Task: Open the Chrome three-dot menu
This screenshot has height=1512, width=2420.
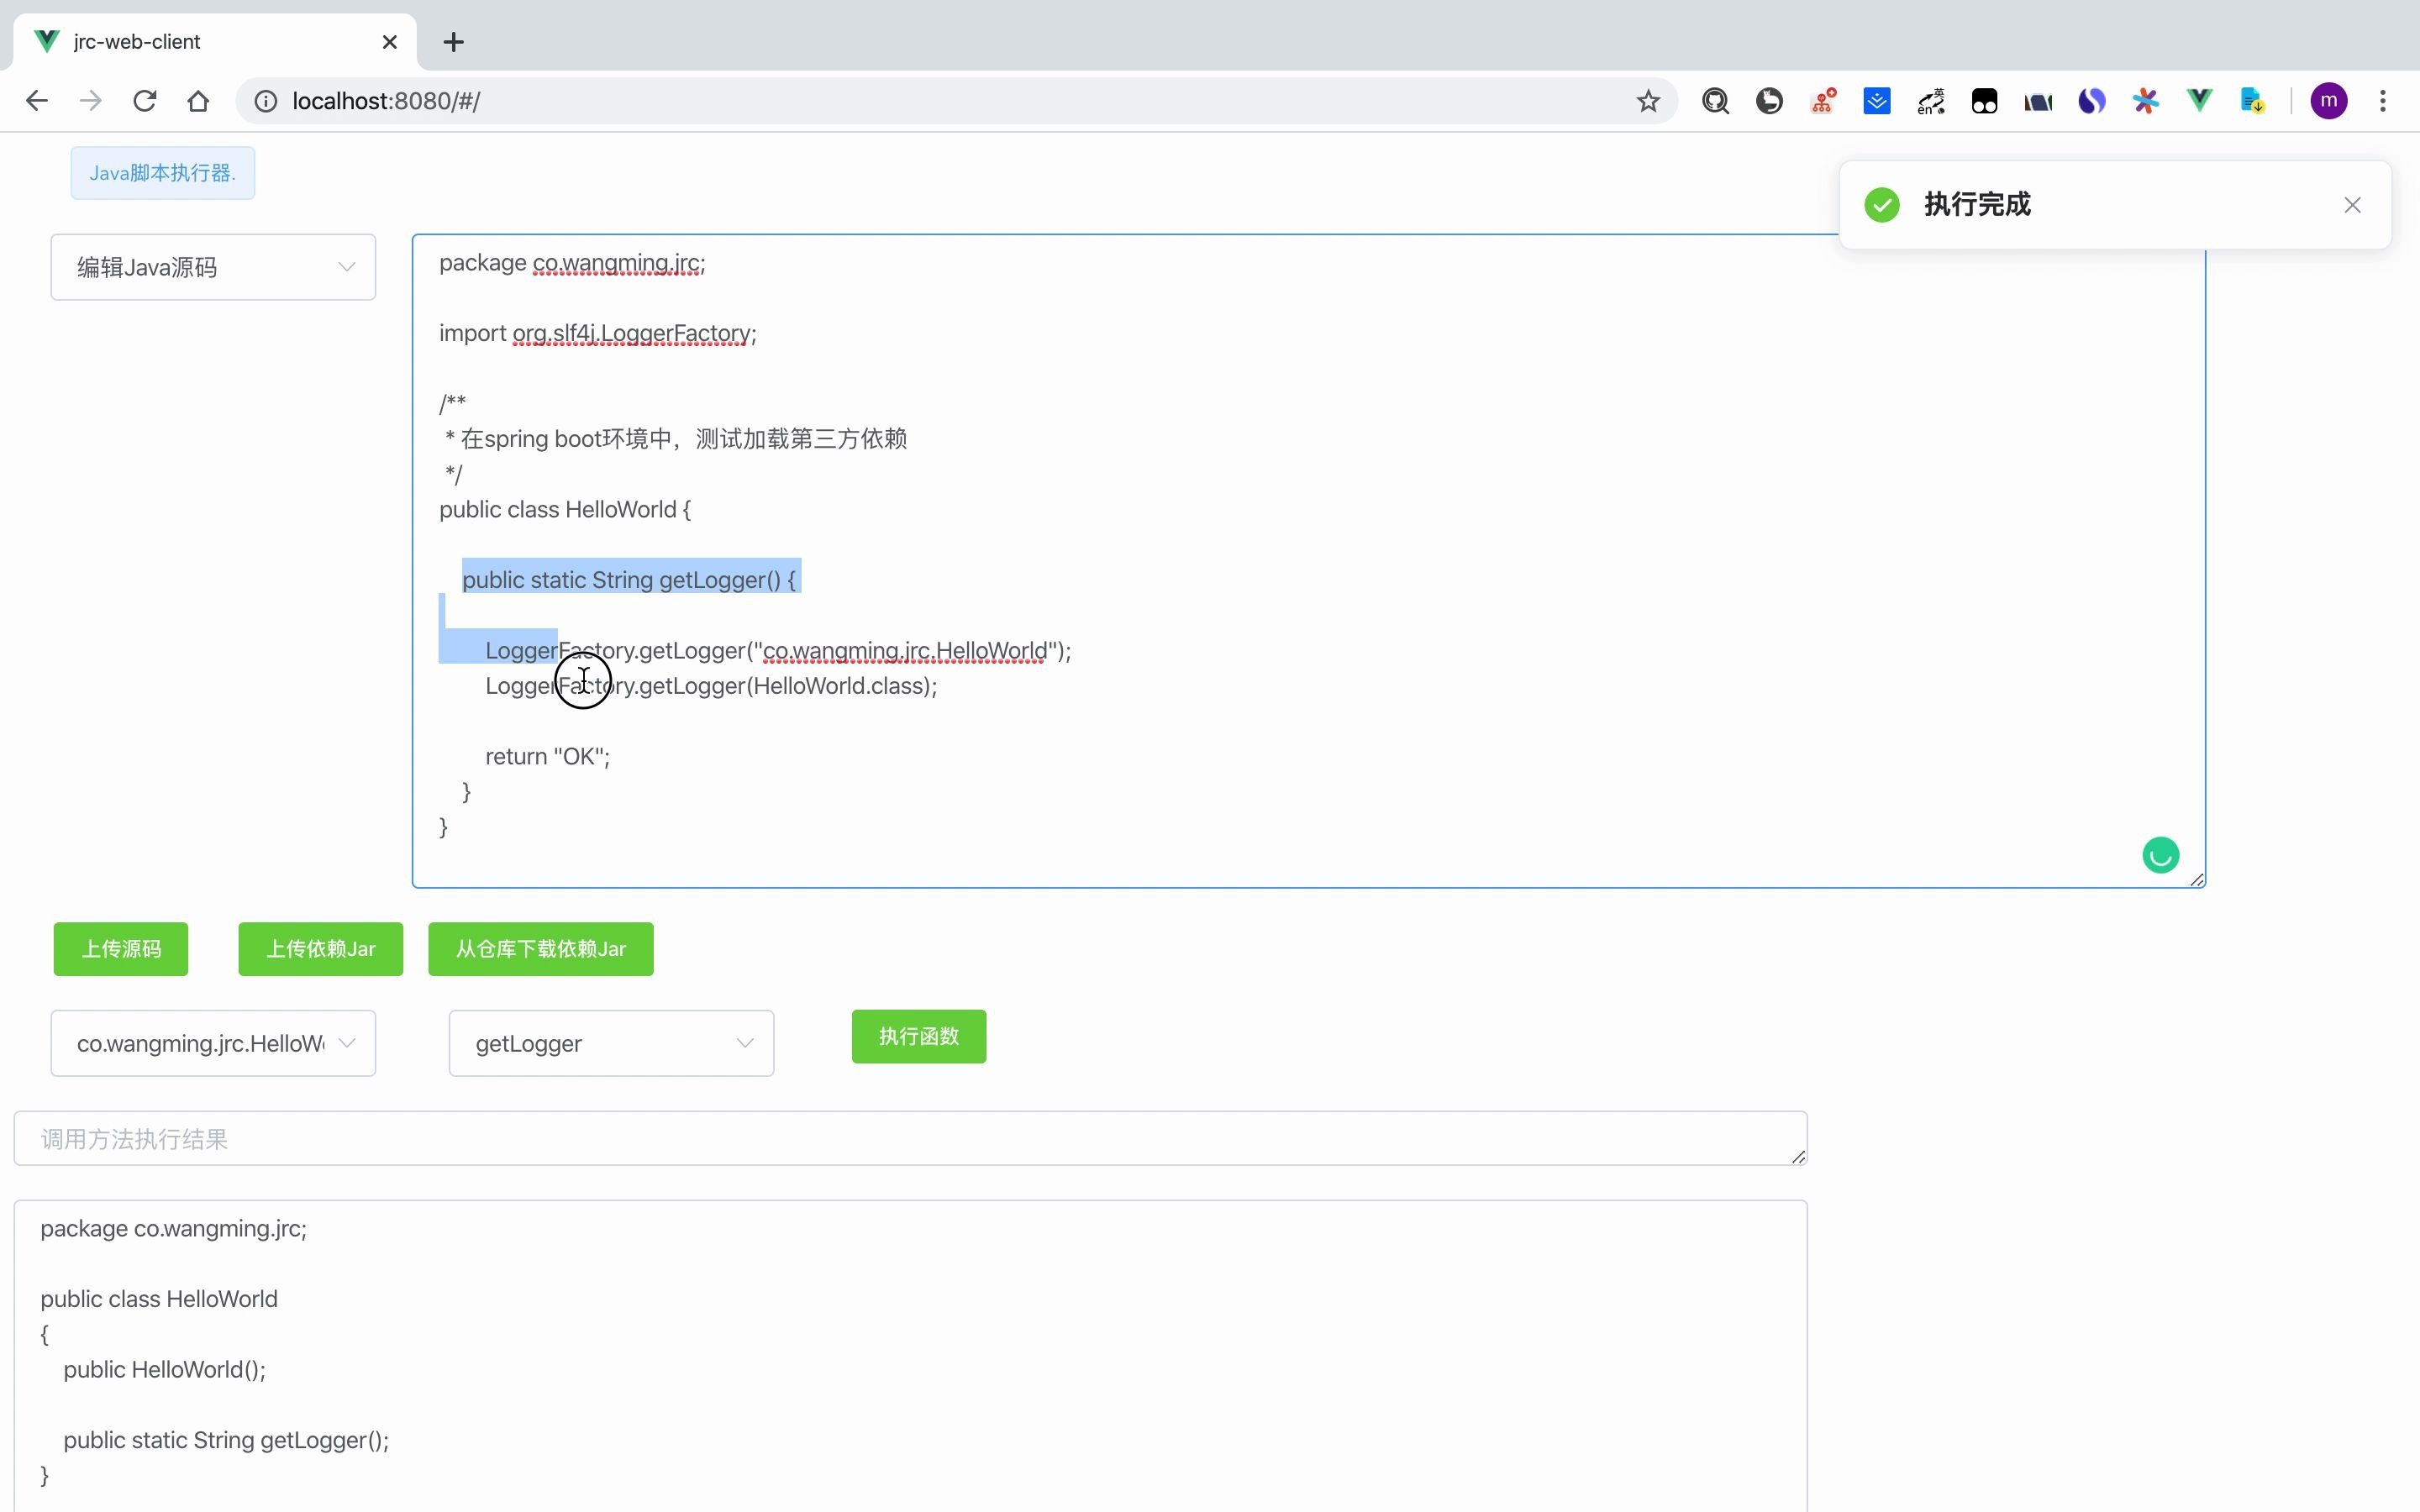Action: [2383, 101]
